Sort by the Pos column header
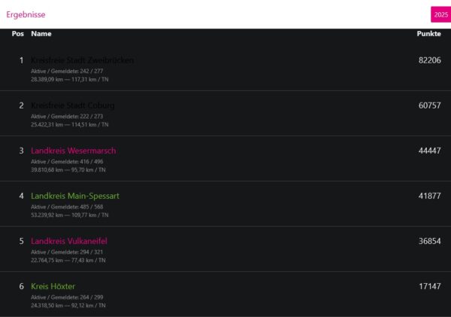 click(18, 34)
